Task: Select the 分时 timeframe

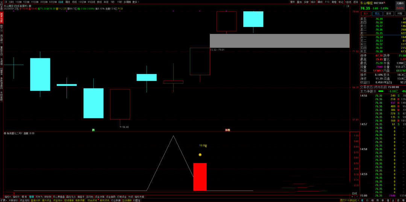Action: (11, 2)
